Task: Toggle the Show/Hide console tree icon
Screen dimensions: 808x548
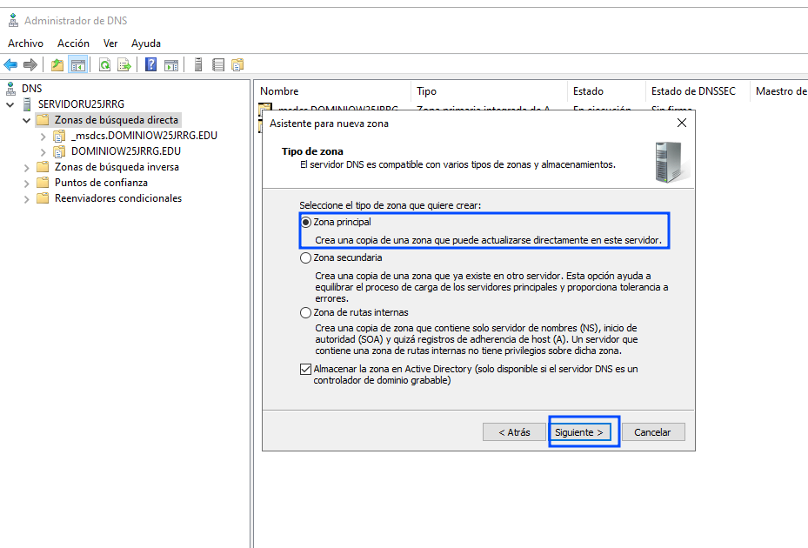Action: [77, 65]
